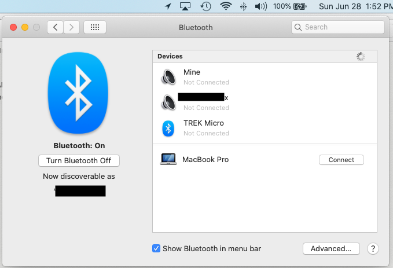Open the AirPlay display menu bar icon
Screen dimensions: 393x268
click(x=185, y=6)
